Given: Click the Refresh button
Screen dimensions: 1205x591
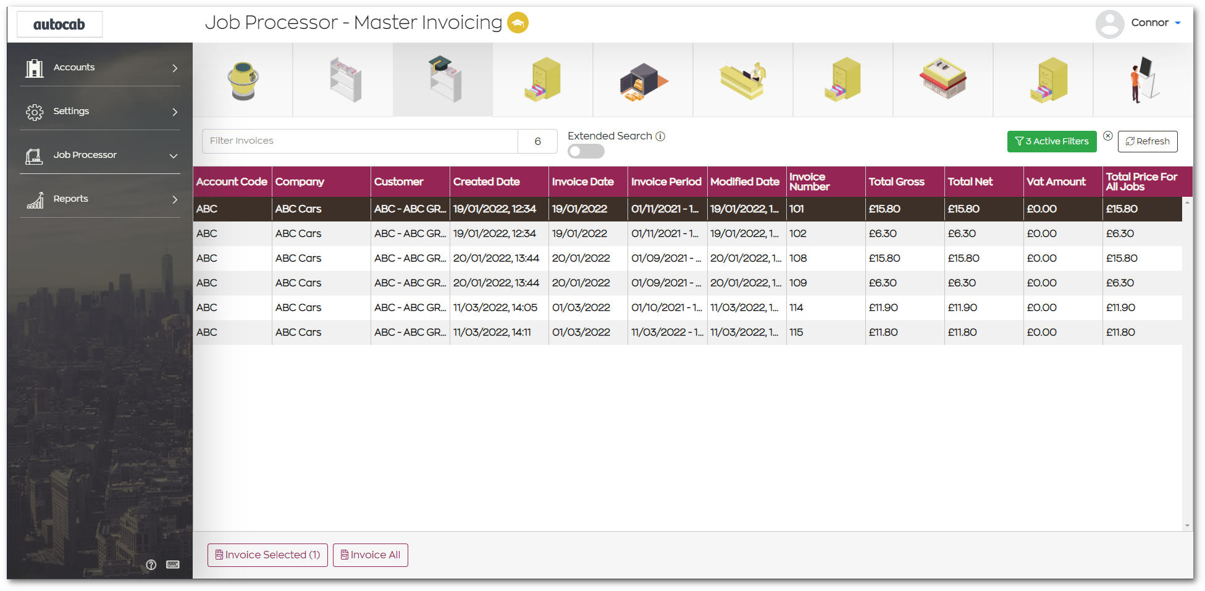Looking at the screenshot, I should click(x=1148, y=141).
